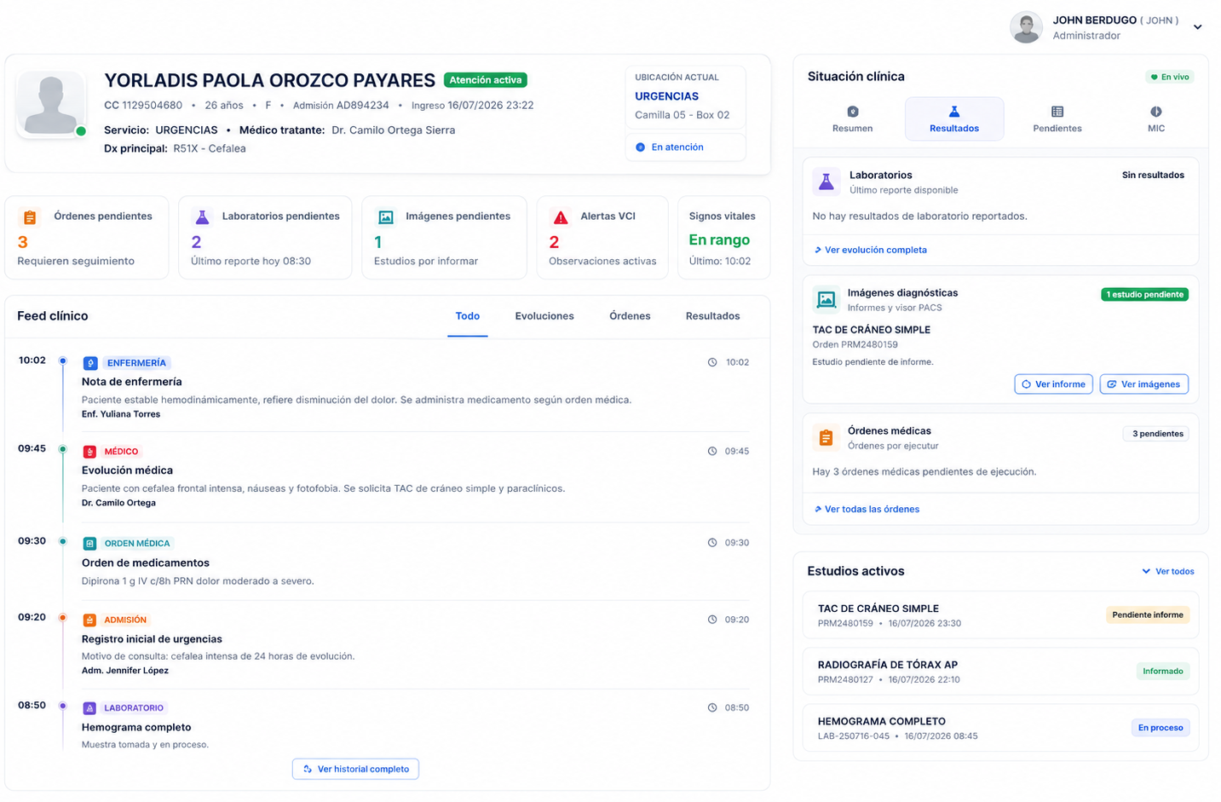Open the Orden de medicamentos entry title

(146, 563)
